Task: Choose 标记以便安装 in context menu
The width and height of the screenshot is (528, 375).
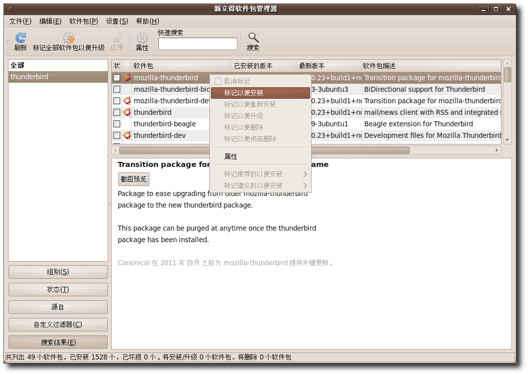Action: tap(260, 93)
